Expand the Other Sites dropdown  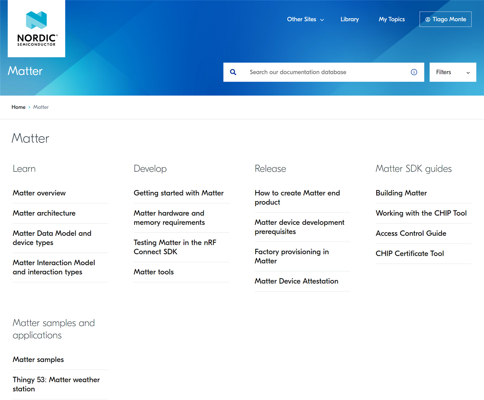tap(305, 19)
